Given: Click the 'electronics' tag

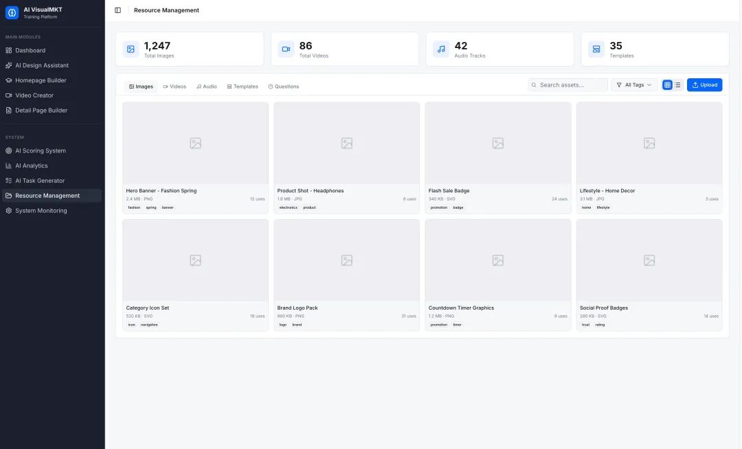Looking at the screenshot, I should coord(288,207).
